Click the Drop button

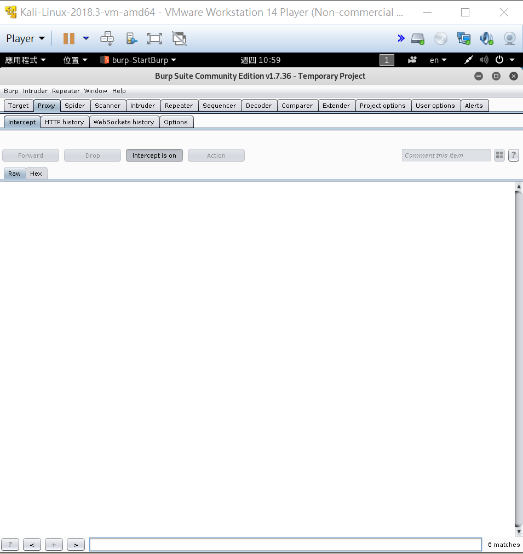tap(93, 155)
